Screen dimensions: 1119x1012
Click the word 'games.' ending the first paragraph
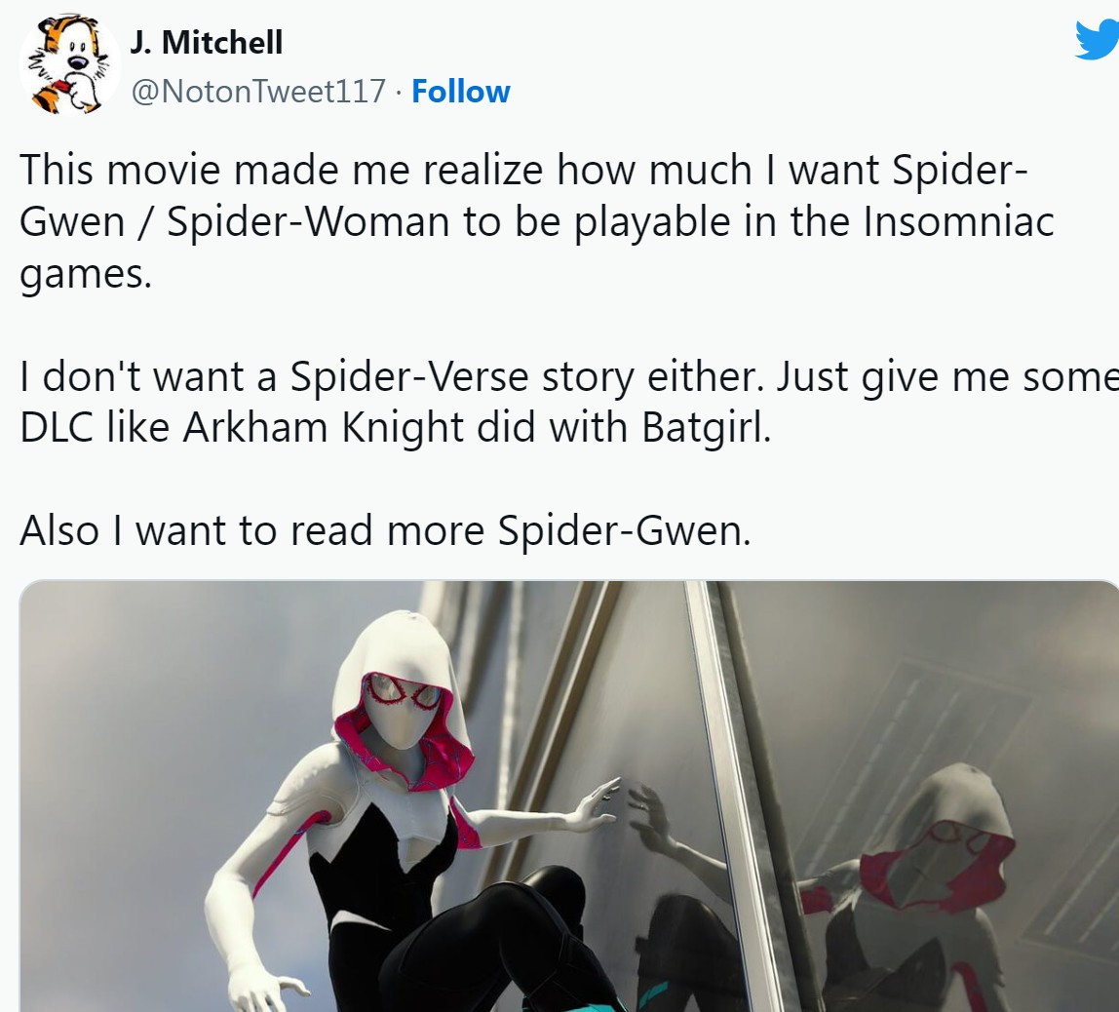pyautogui.click(x=86, y=275)
